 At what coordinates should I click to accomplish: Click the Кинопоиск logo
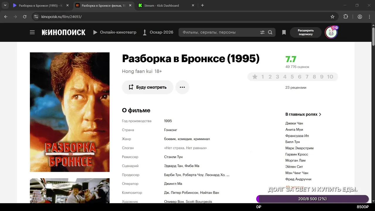pos(64,32)
